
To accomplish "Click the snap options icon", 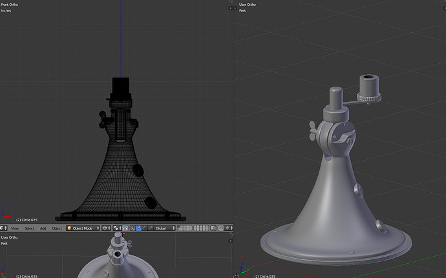I will pyautogui.click(x=228, y=228).
